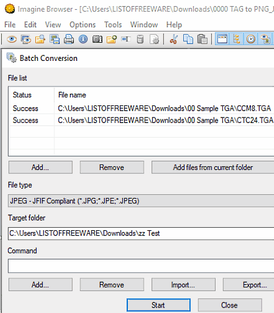274x313 pixels.
Task: Click the Close button
Action: pos(230,305)
